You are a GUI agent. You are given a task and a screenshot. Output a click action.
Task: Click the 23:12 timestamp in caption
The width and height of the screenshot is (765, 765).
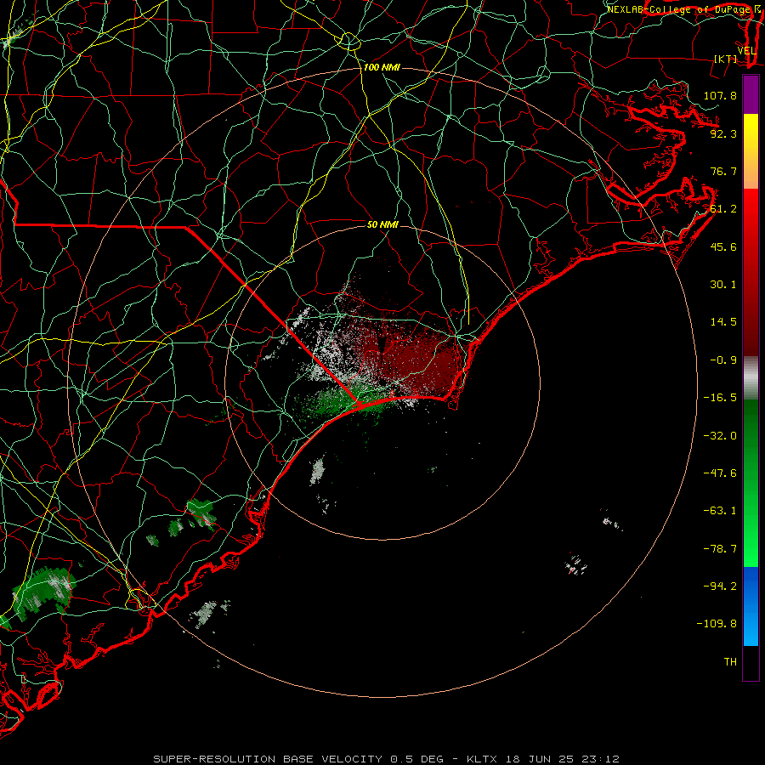(x=601, y=759)
